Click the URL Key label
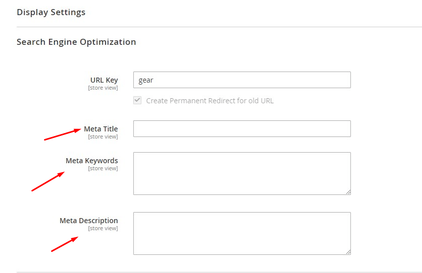The width and height of the screenshot is (422, 273). click(x=104, y=80)
